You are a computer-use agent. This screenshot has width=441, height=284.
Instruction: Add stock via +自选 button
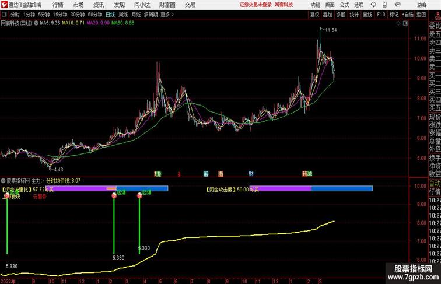408,15
